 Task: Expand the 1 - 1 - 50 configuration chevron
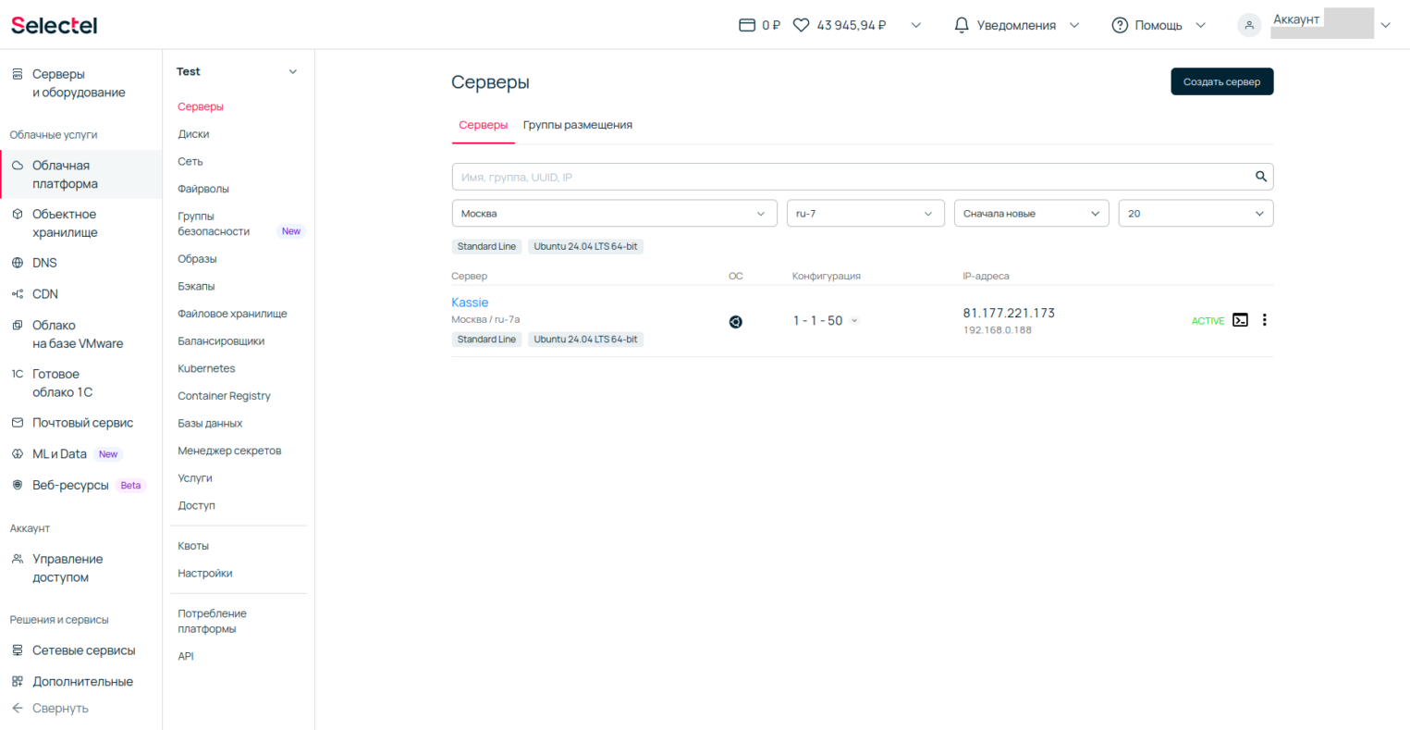pyautogui.click(x=854, y=321)
